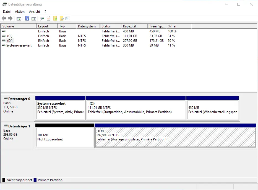The width and height of the screenshot is (258, 190).
Task: Click the 39 MB free space cell
Action: click(154, 45)
